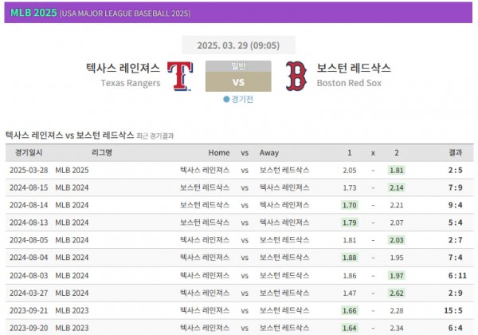Screen dimensions: 478x335
Task: Select the VS box between the teams
Action: coord(238,81)
